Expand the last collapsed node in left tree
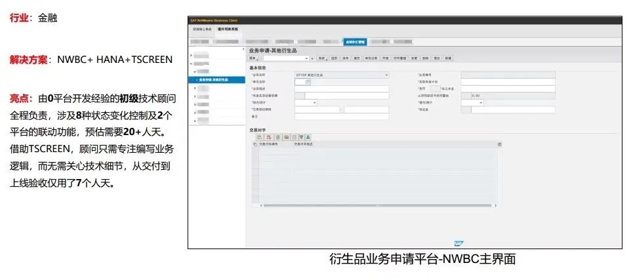 click(195, 120)
